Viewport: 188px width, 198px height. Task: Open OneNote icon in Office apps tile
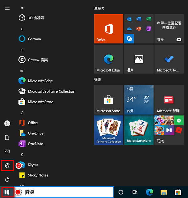[149, 29]
